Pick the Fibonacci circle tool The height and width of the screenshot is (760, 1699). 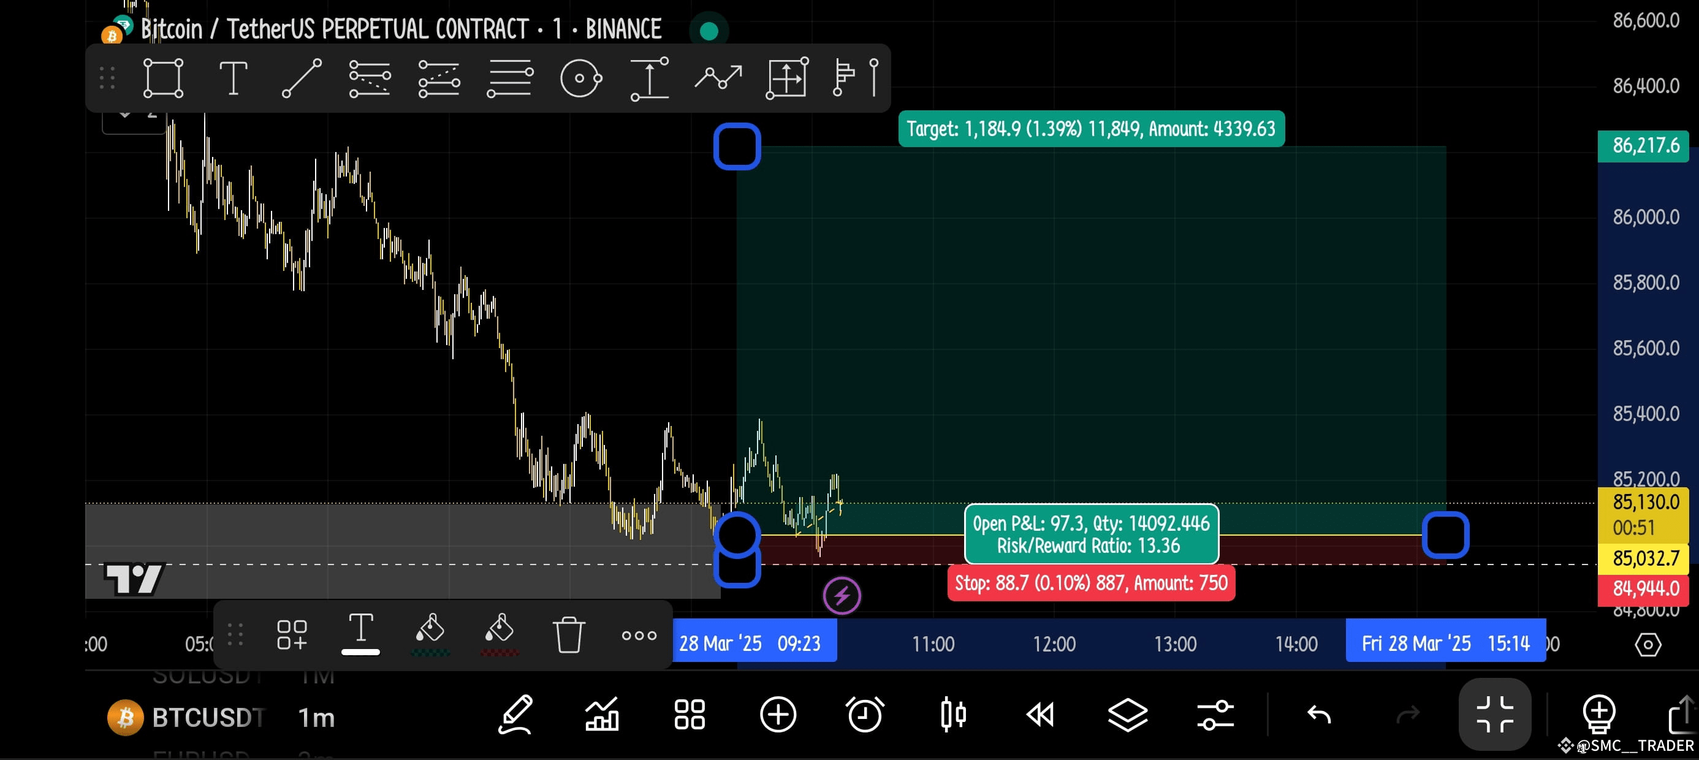coord(580,78)
